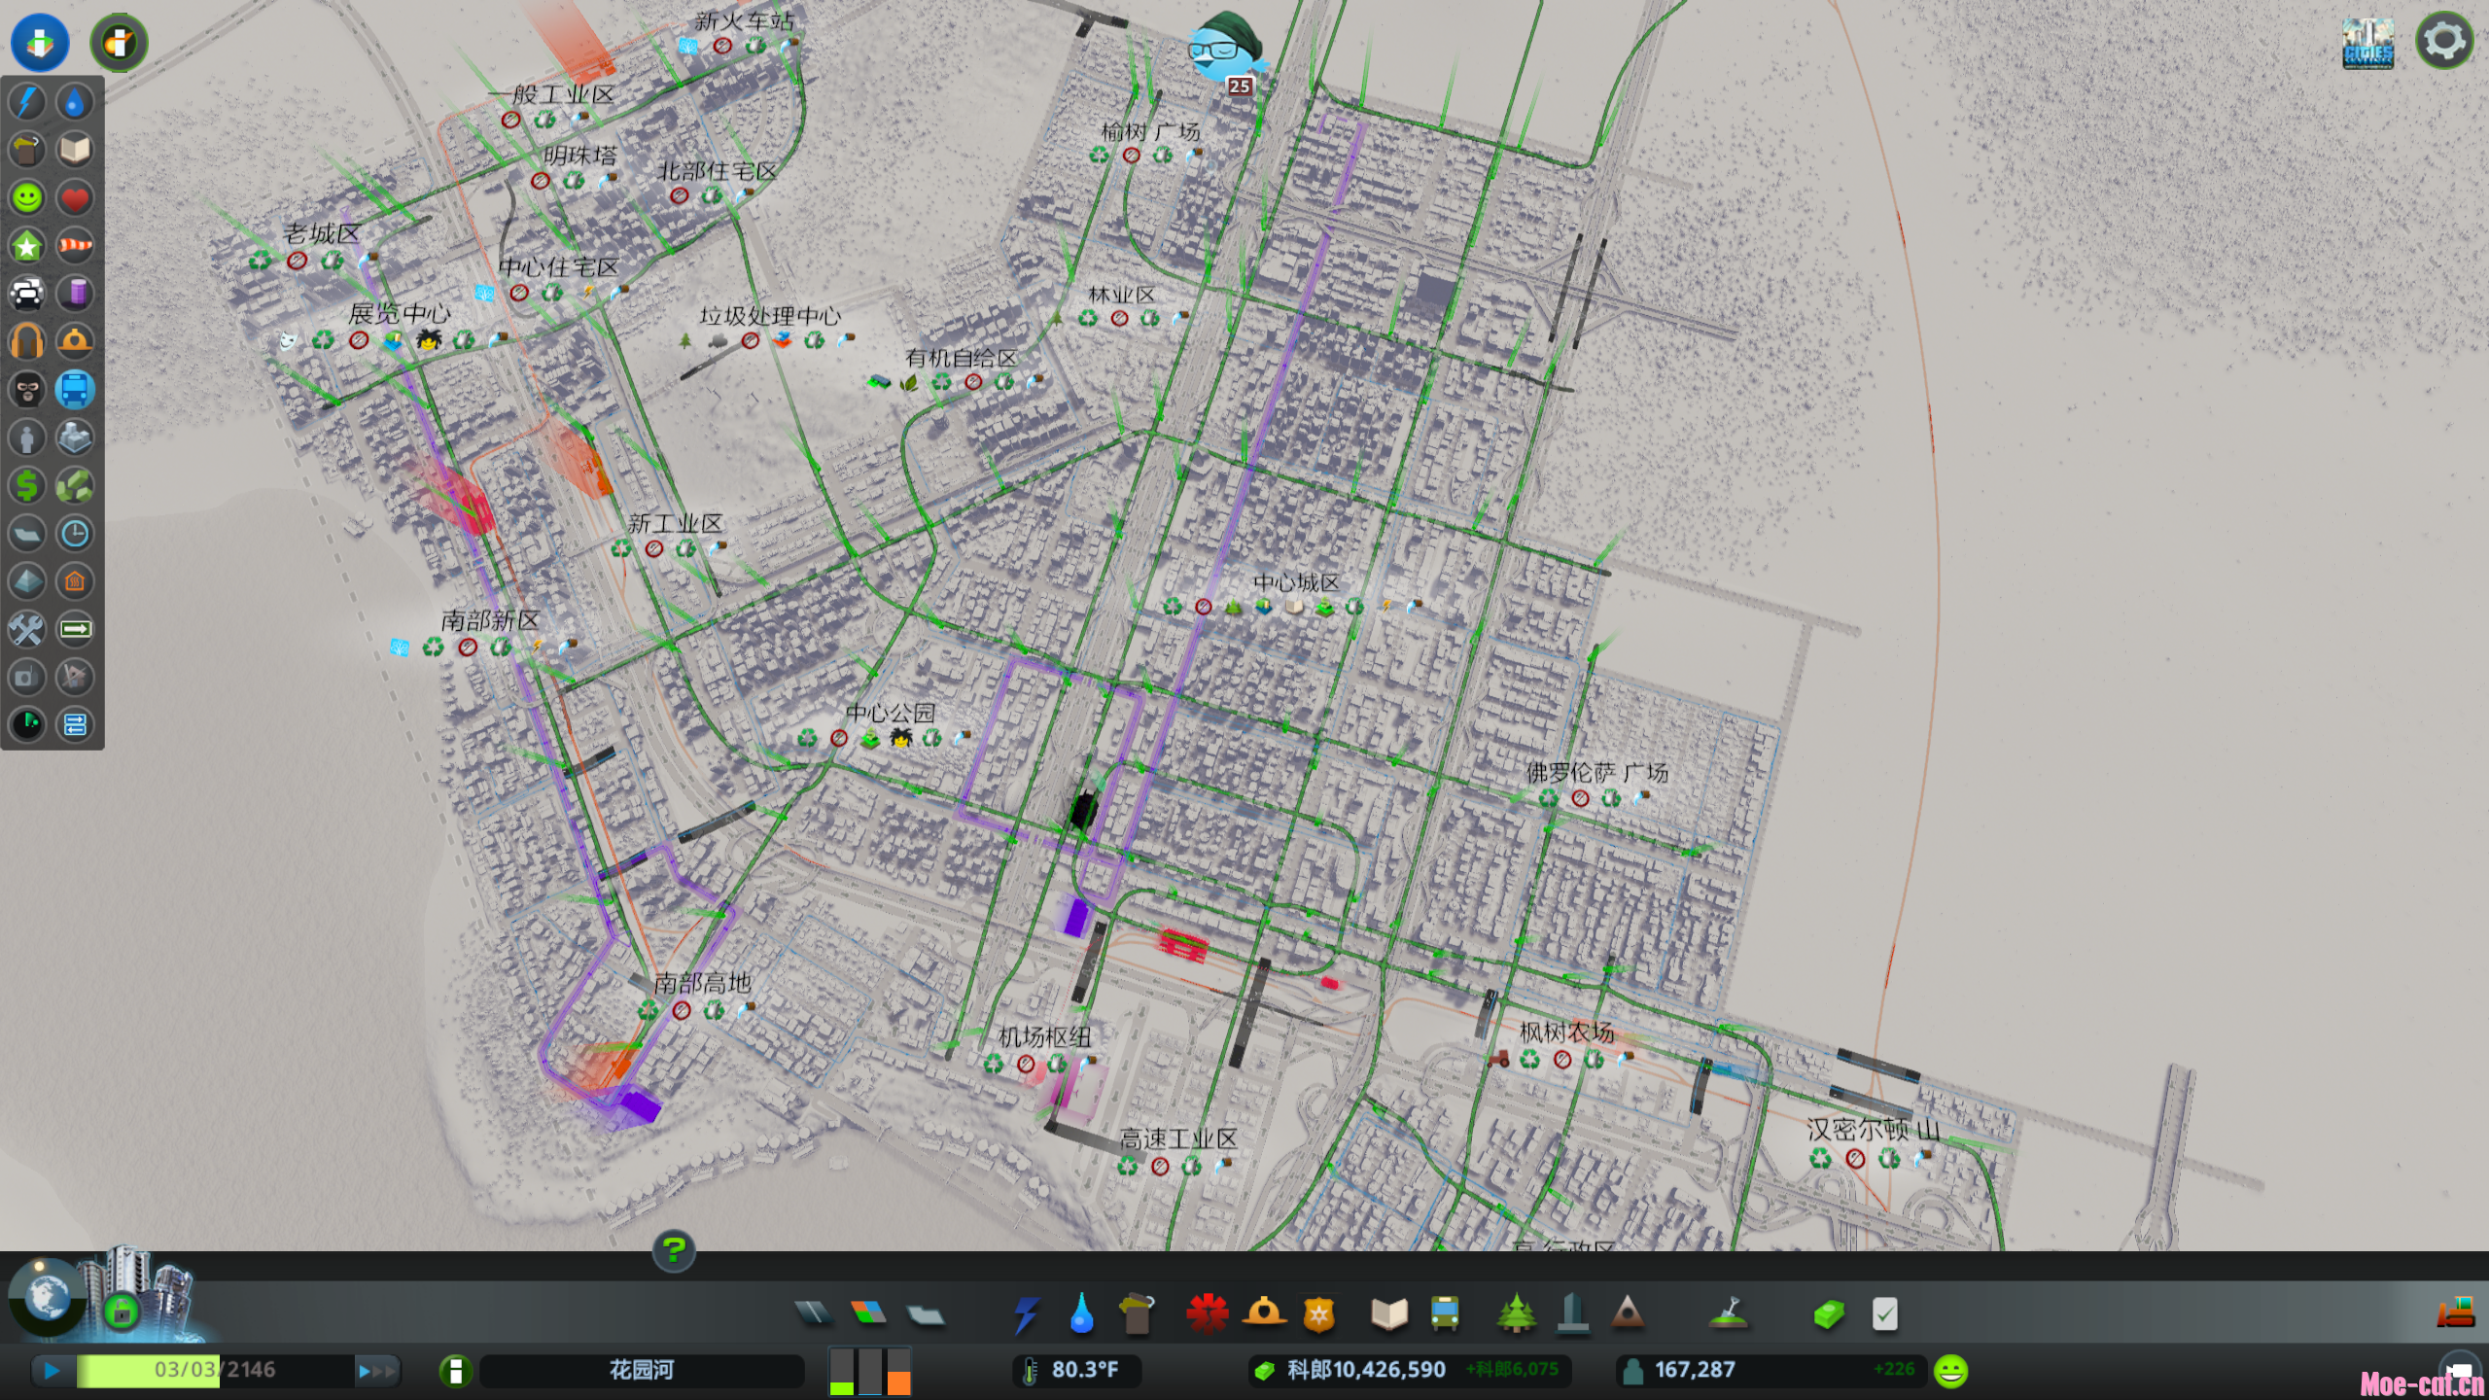Open the Happiness smiley info view
This screenshot has width=2489, height=1400.
[x=27, y=198]
